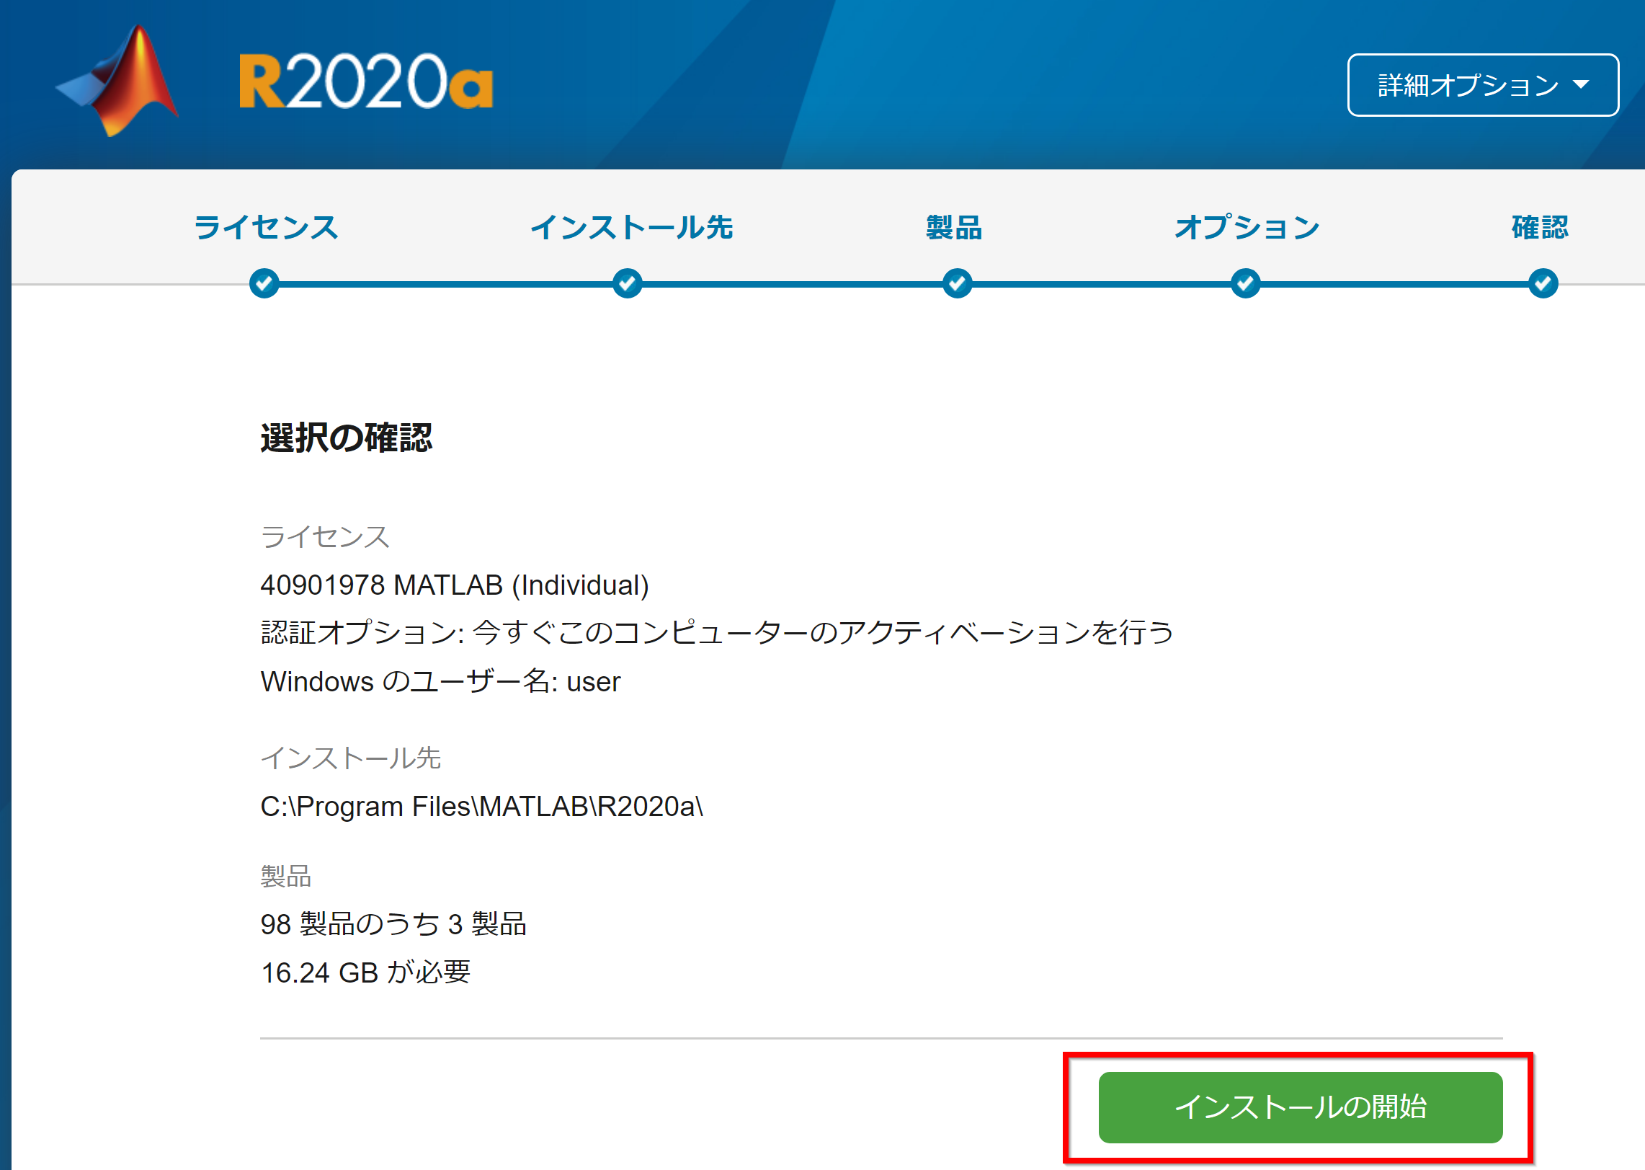Click the checkmark circle under 確認
The width and height of the screenshot is (1645, 1170).
tap(1543, 283)
